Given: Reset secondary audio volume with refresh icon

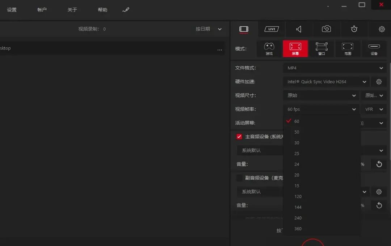Looking at the screenshot, I should pos(379,205).
